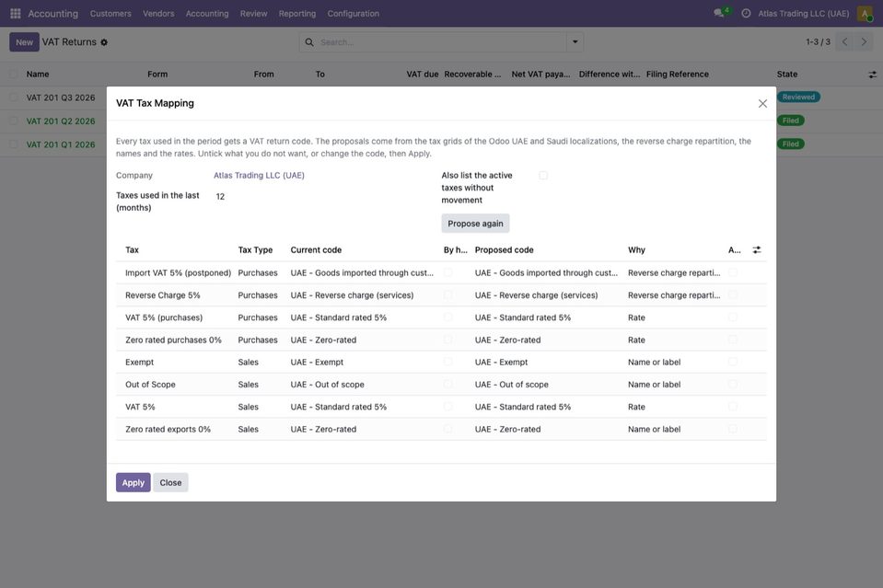Click the Accounting app name in navbar
This screenshot has height=588, width=883.
52,14
